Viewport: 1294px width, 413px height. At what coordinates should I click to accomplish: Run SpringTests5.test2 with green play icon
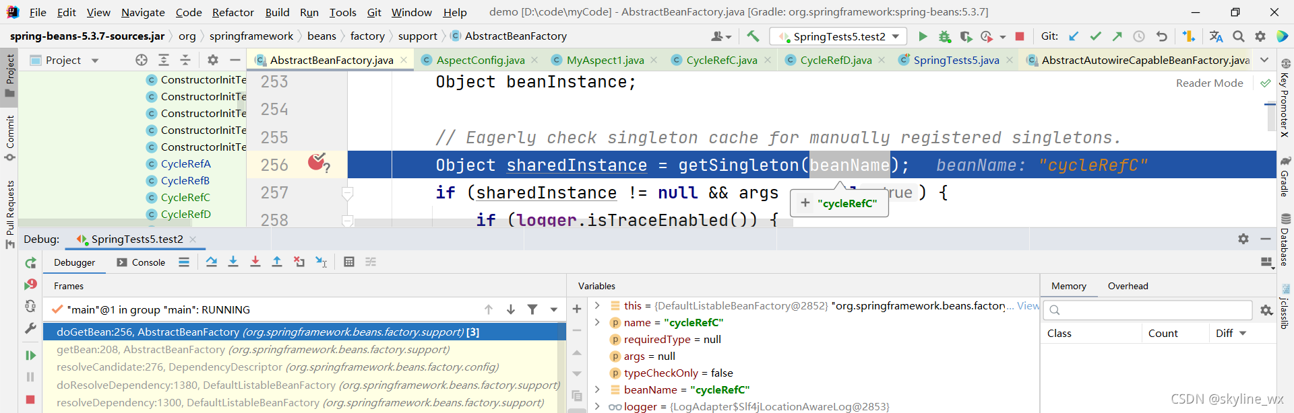(923, 36)
